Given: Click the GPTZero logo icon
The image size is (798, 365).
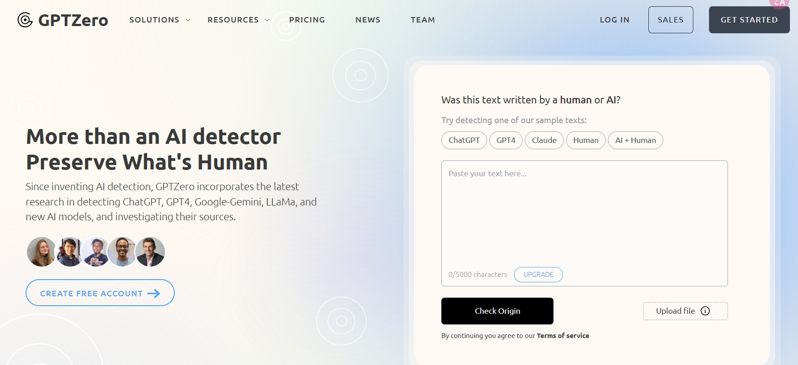Looking at the screenshot, I should (x=25, y=20).
